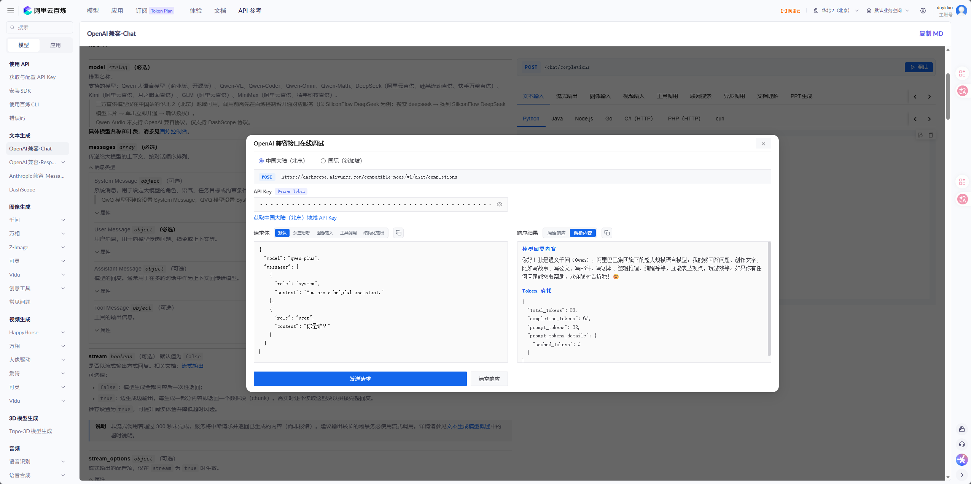The image size is (971, 484).
Task: Click the 清空响应 button
Action: click(x=489, y=379)
